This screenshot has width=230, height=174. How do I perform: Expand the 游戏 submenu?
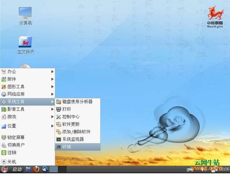[27, 117]
